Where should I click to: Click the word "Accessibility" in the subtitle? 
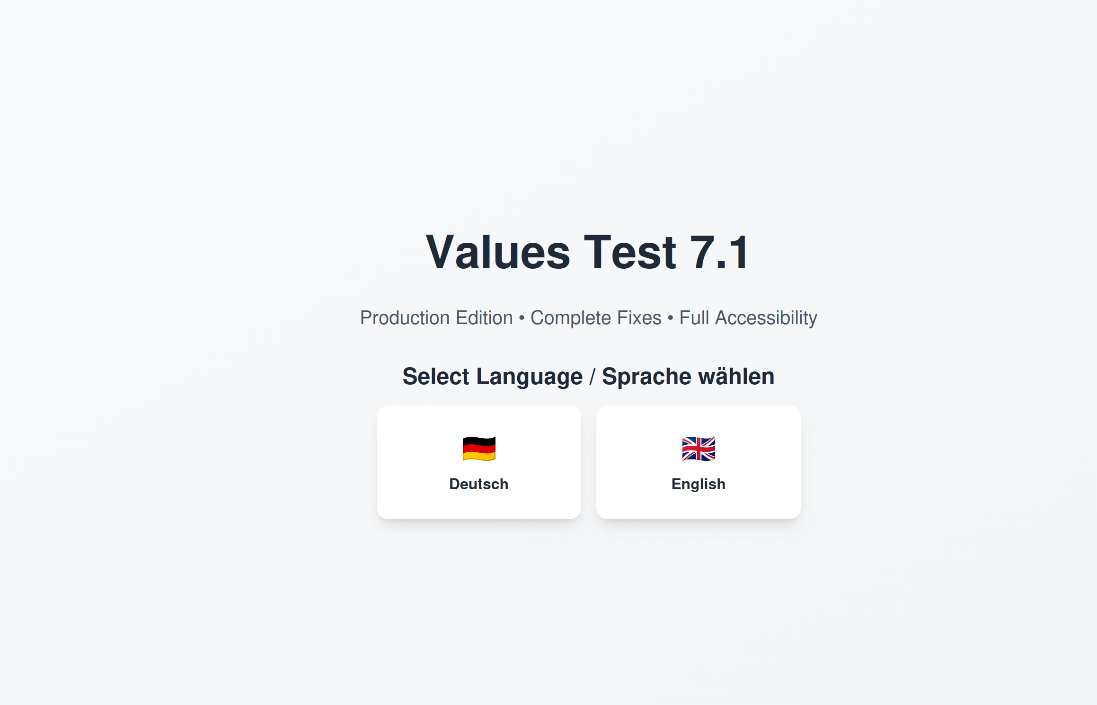tap(766, 318)
